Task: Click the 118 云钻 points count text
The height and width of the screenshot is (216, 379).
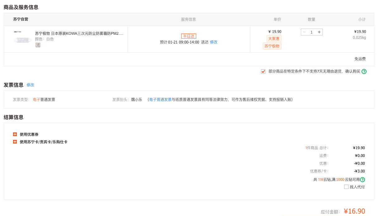Action: [320, 180]
